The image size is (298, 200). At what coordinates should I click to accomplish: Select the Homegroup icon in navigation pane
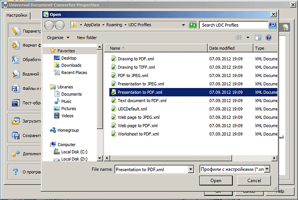click(x=53, y=130)
